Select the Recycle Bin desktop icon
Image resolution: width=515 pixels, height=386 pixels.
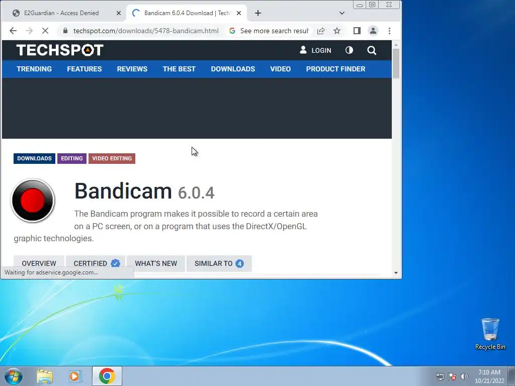[490, 334]
